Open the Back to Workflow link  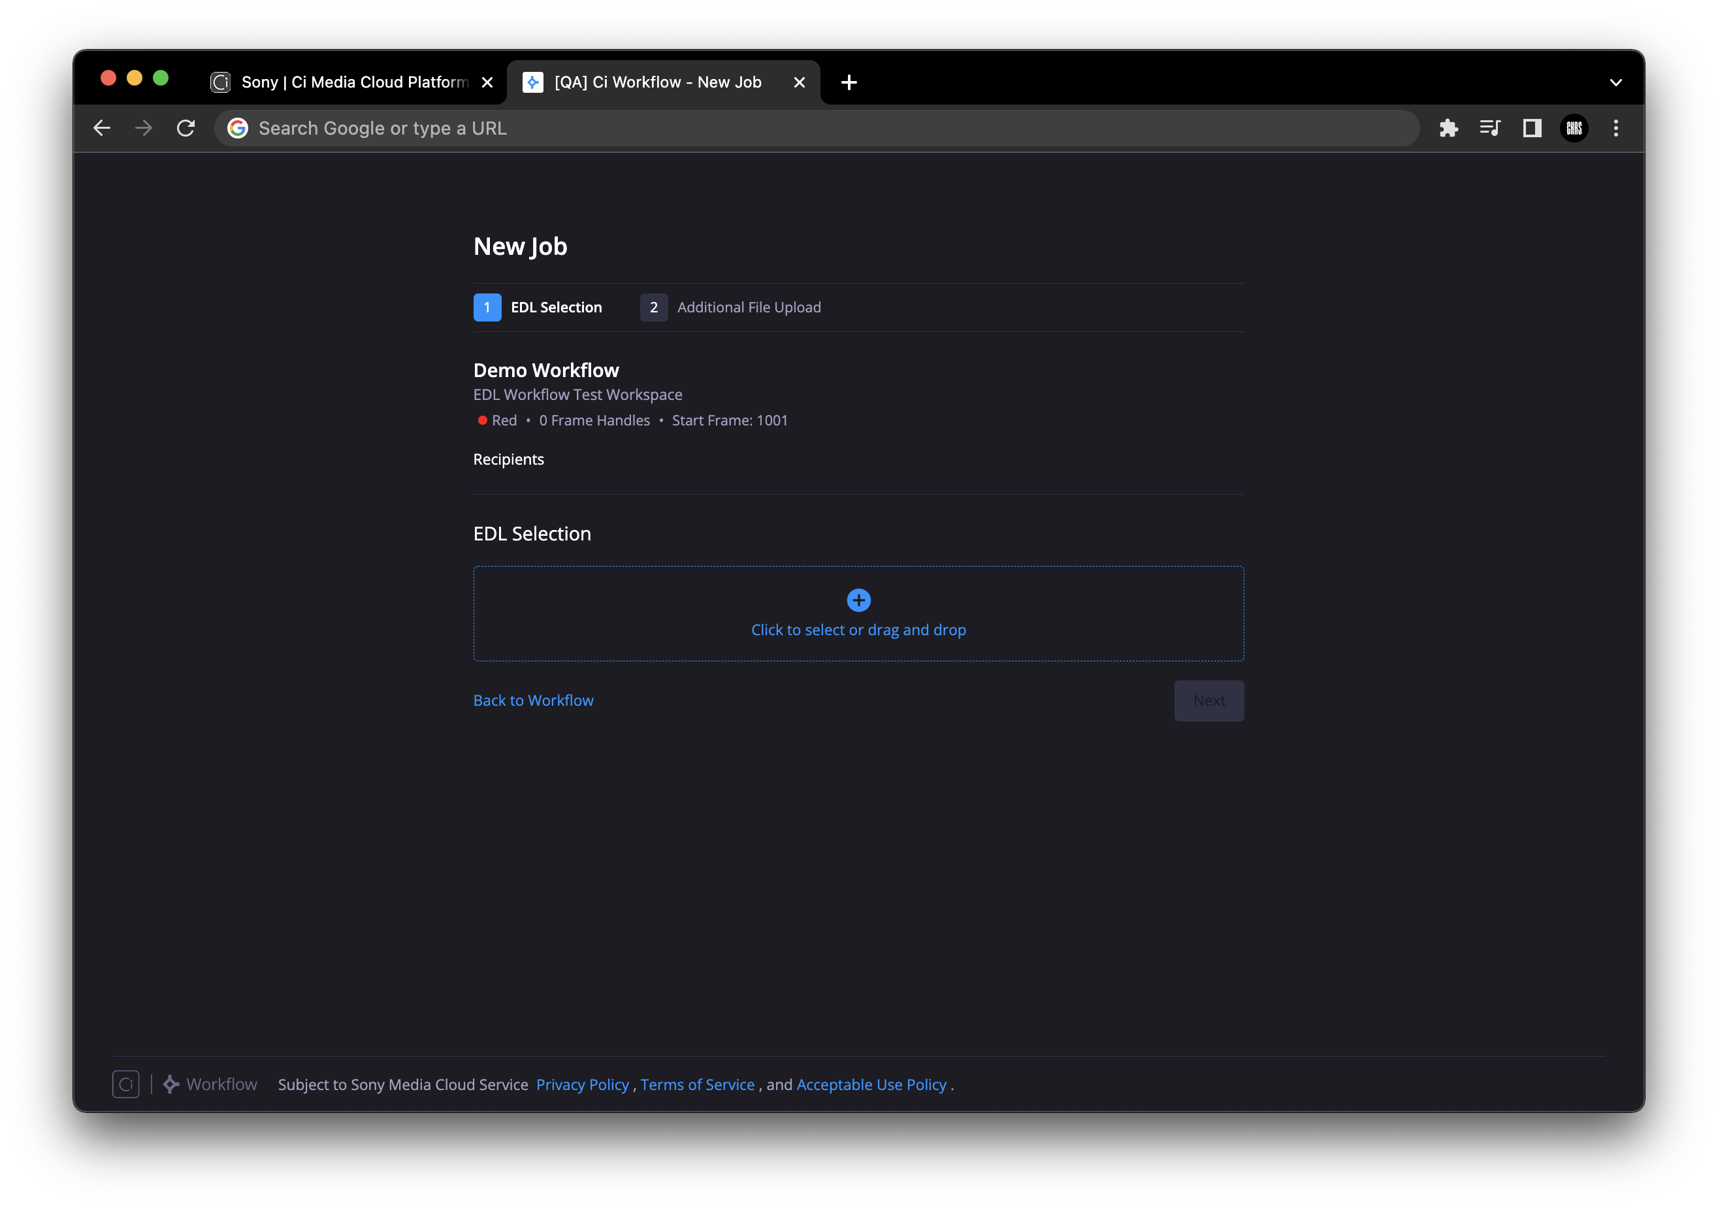pos(534,700)
